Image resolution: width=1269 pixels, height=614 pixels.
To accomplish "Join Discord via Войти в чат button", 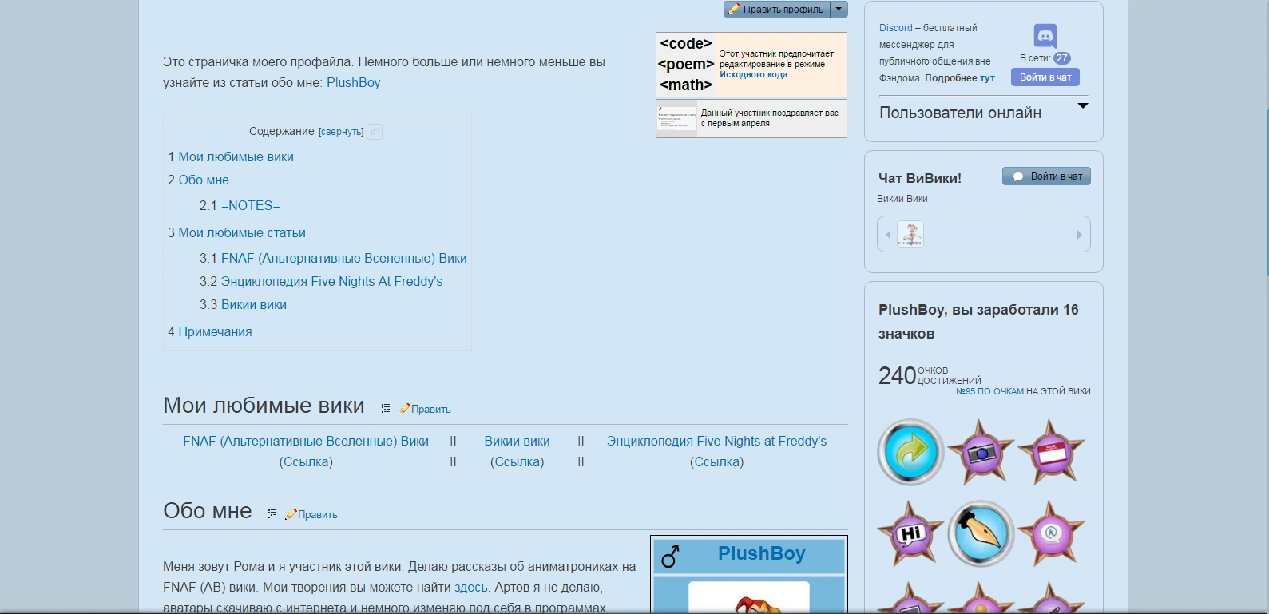I will (x=1045, y=77).
